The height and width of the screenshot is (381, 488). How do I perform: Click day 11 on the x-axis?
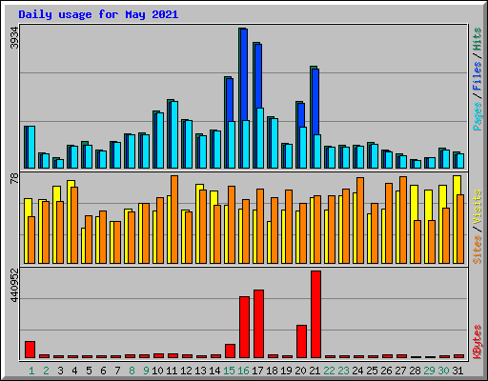pyautogui.click(x=172, y=371)
